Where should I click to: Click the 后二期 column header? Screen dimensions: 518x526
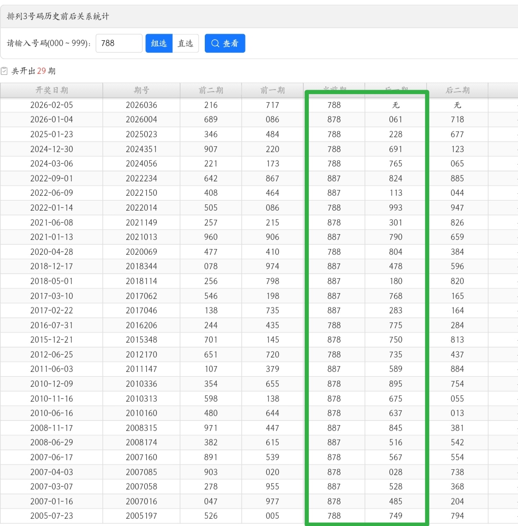click(x=458, y=90)
